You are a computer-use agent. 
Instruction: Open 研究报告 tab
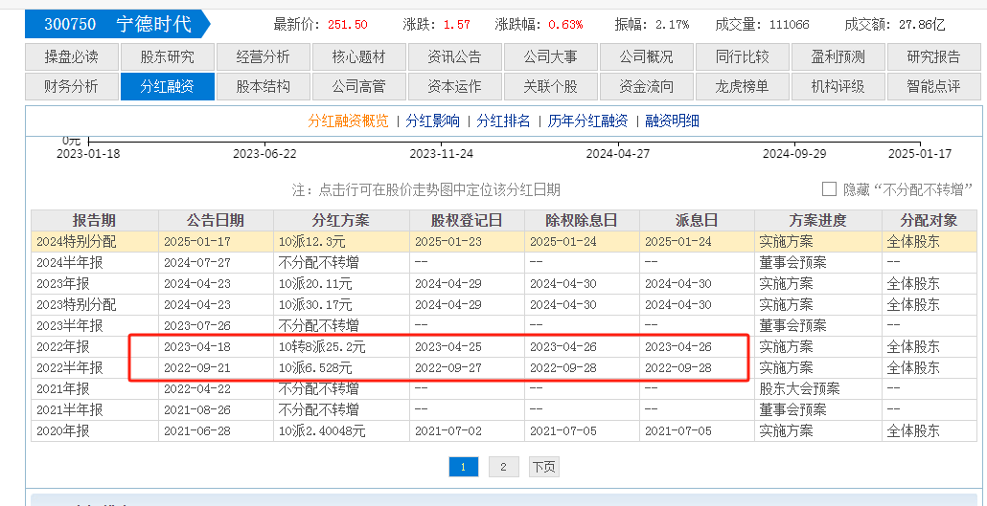933,57
